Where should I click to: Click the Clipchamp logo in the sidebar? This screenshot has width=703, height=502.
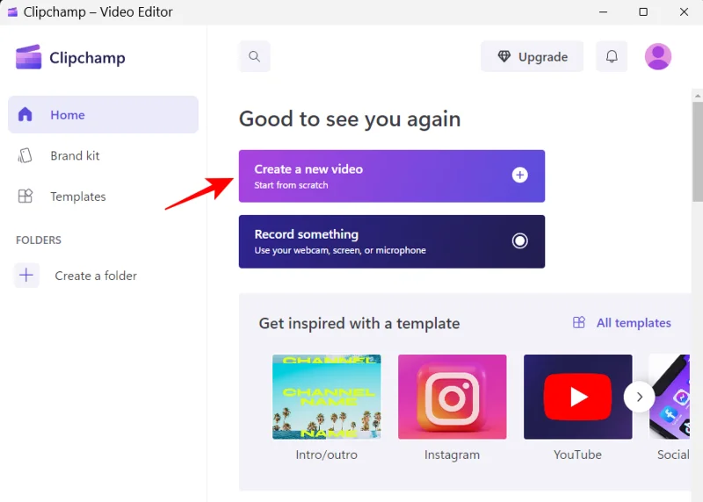(x=70, y=57)
